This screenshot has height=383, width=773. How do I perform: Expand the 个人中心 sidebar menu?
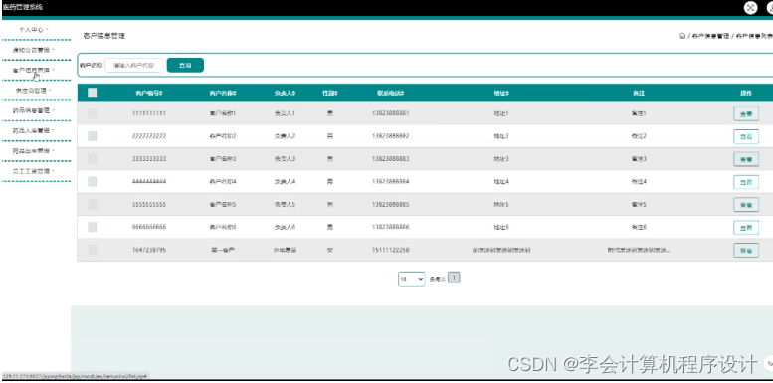[34, 30]
